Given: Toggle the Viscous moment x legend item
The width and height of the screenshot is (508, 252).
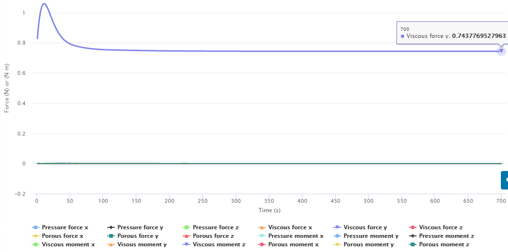Looking at the screenshot, I should click(68, 244).
